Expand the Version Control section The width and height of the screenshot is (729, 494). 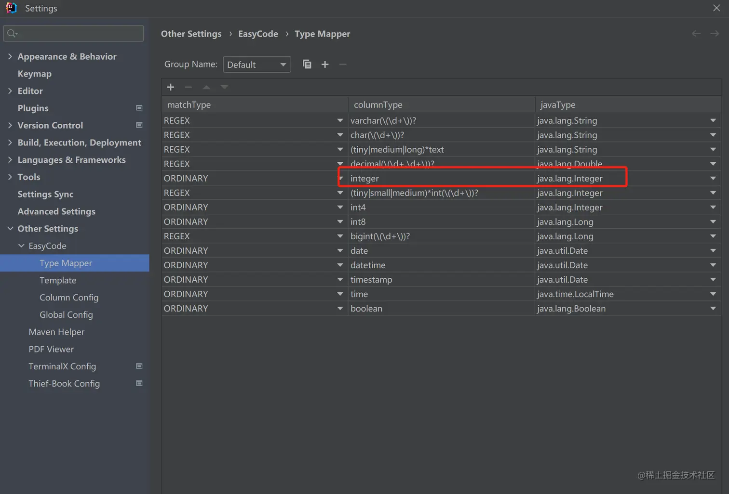[x=10, y=125]
